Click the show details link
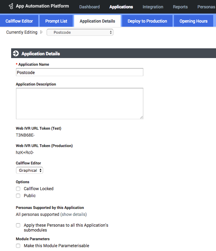 click(73, 214)
